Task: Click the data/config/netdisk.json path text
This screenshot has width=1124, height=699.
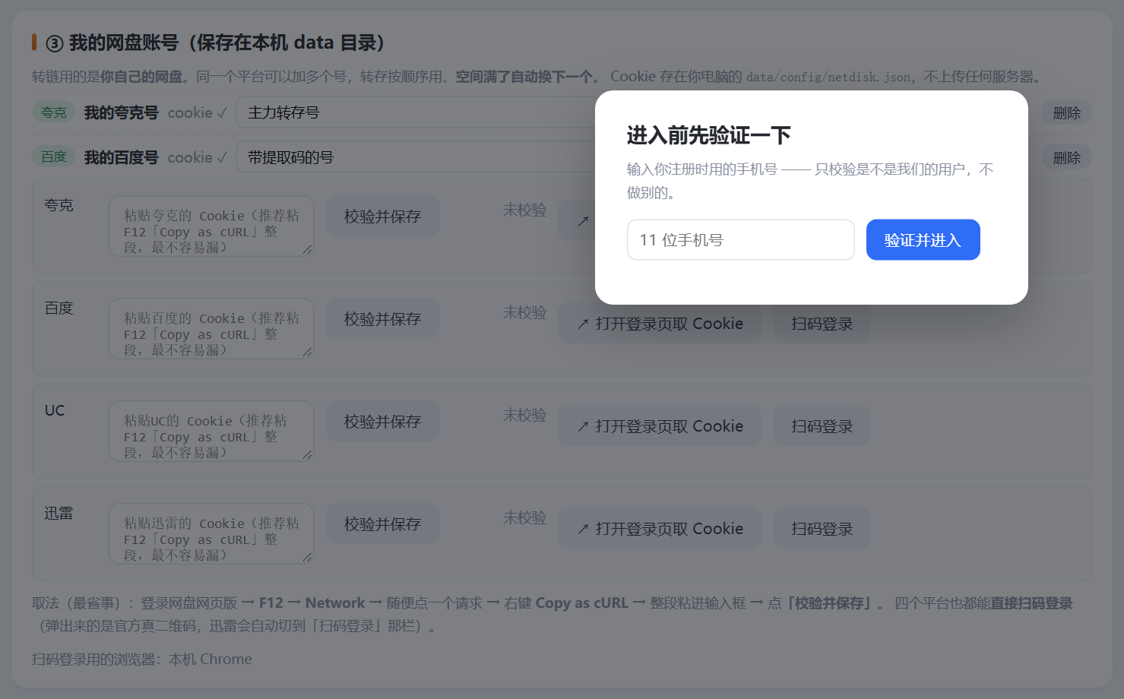Action: coord(828,77)
